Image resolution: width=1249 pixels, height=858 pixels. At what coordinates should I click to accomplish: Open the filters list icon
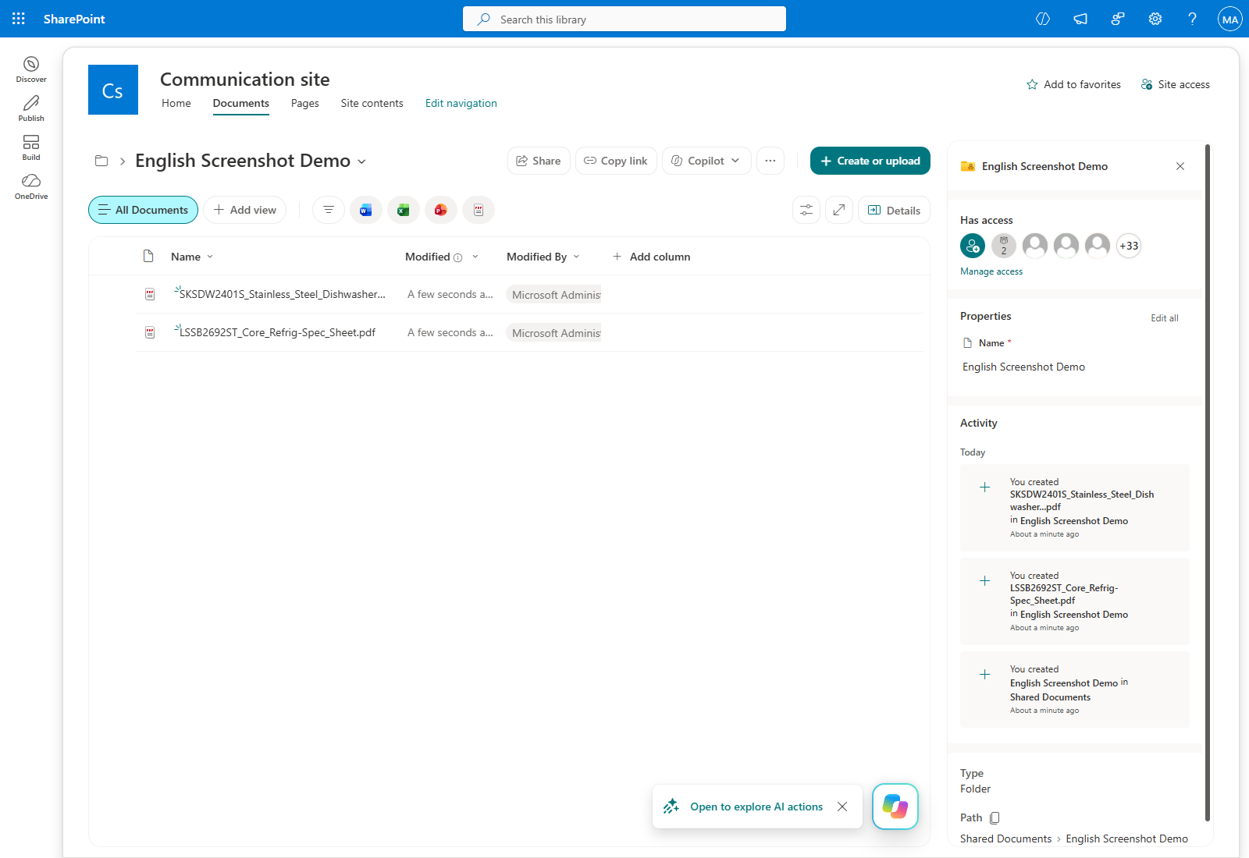click(329, 210)
